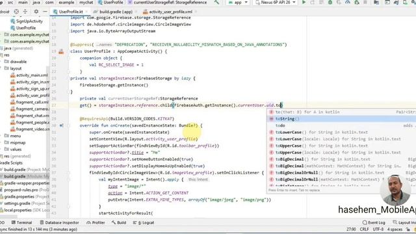Screen dimensions: 416x234
Task: Open the Database Inspector tool window
Action: [x=59, y=222]
